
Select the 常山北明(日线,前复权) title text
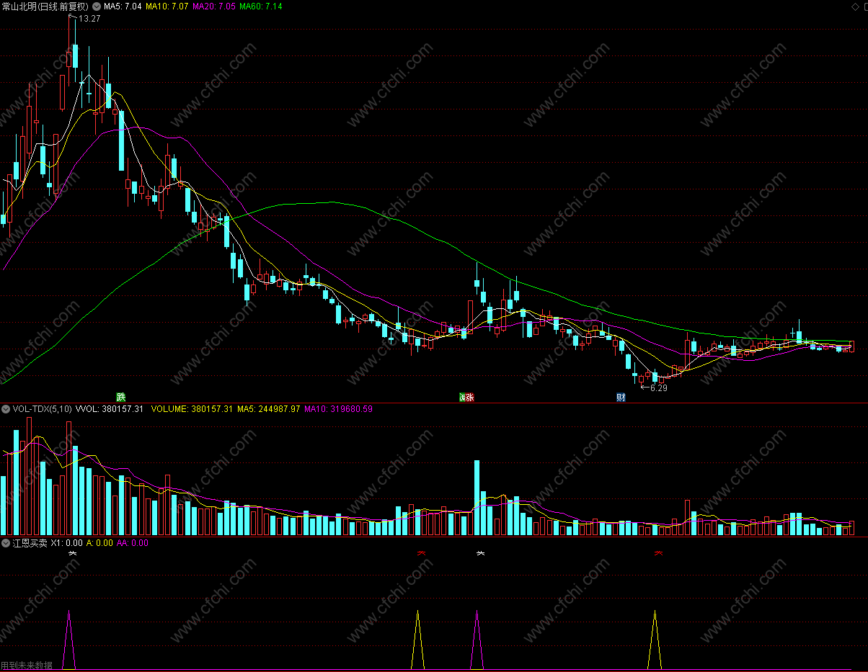(45, 6)
